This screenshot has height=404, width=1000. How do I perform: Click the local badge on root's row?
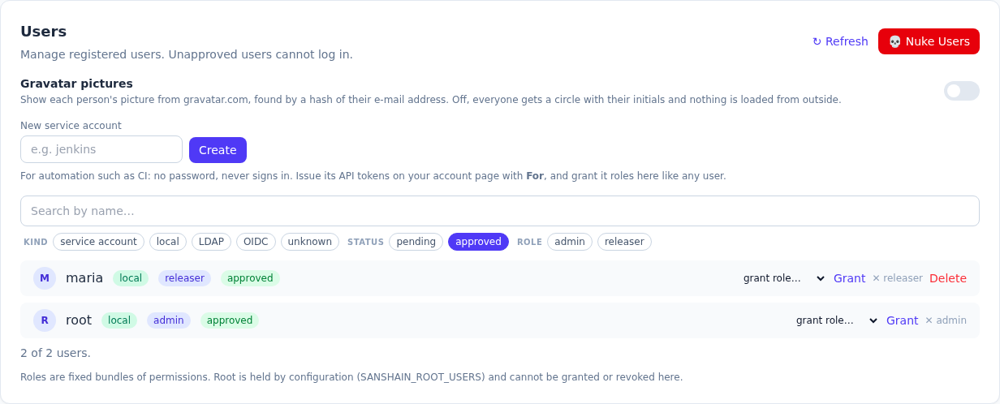(x=119, y=320)
